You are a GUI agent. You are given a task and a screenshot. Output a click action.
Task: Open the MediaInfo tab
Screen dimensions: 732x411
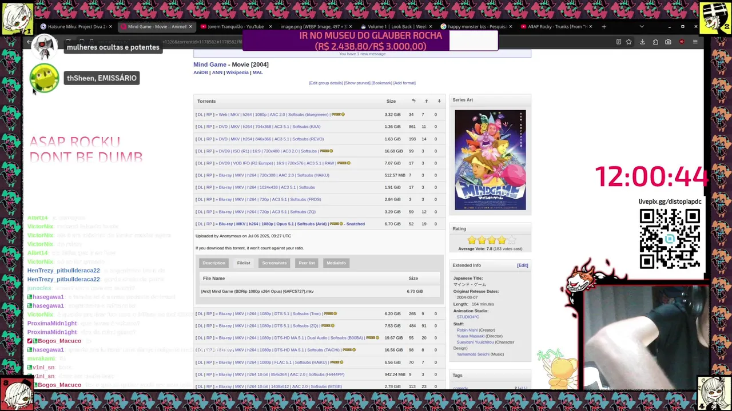click(336, 263)
